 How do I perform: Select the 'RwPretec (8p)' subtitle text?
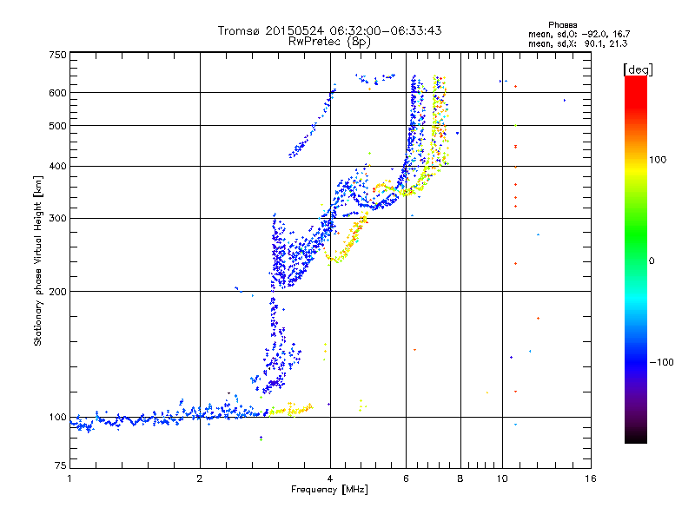pyautogui.click(x=329, y=42)
